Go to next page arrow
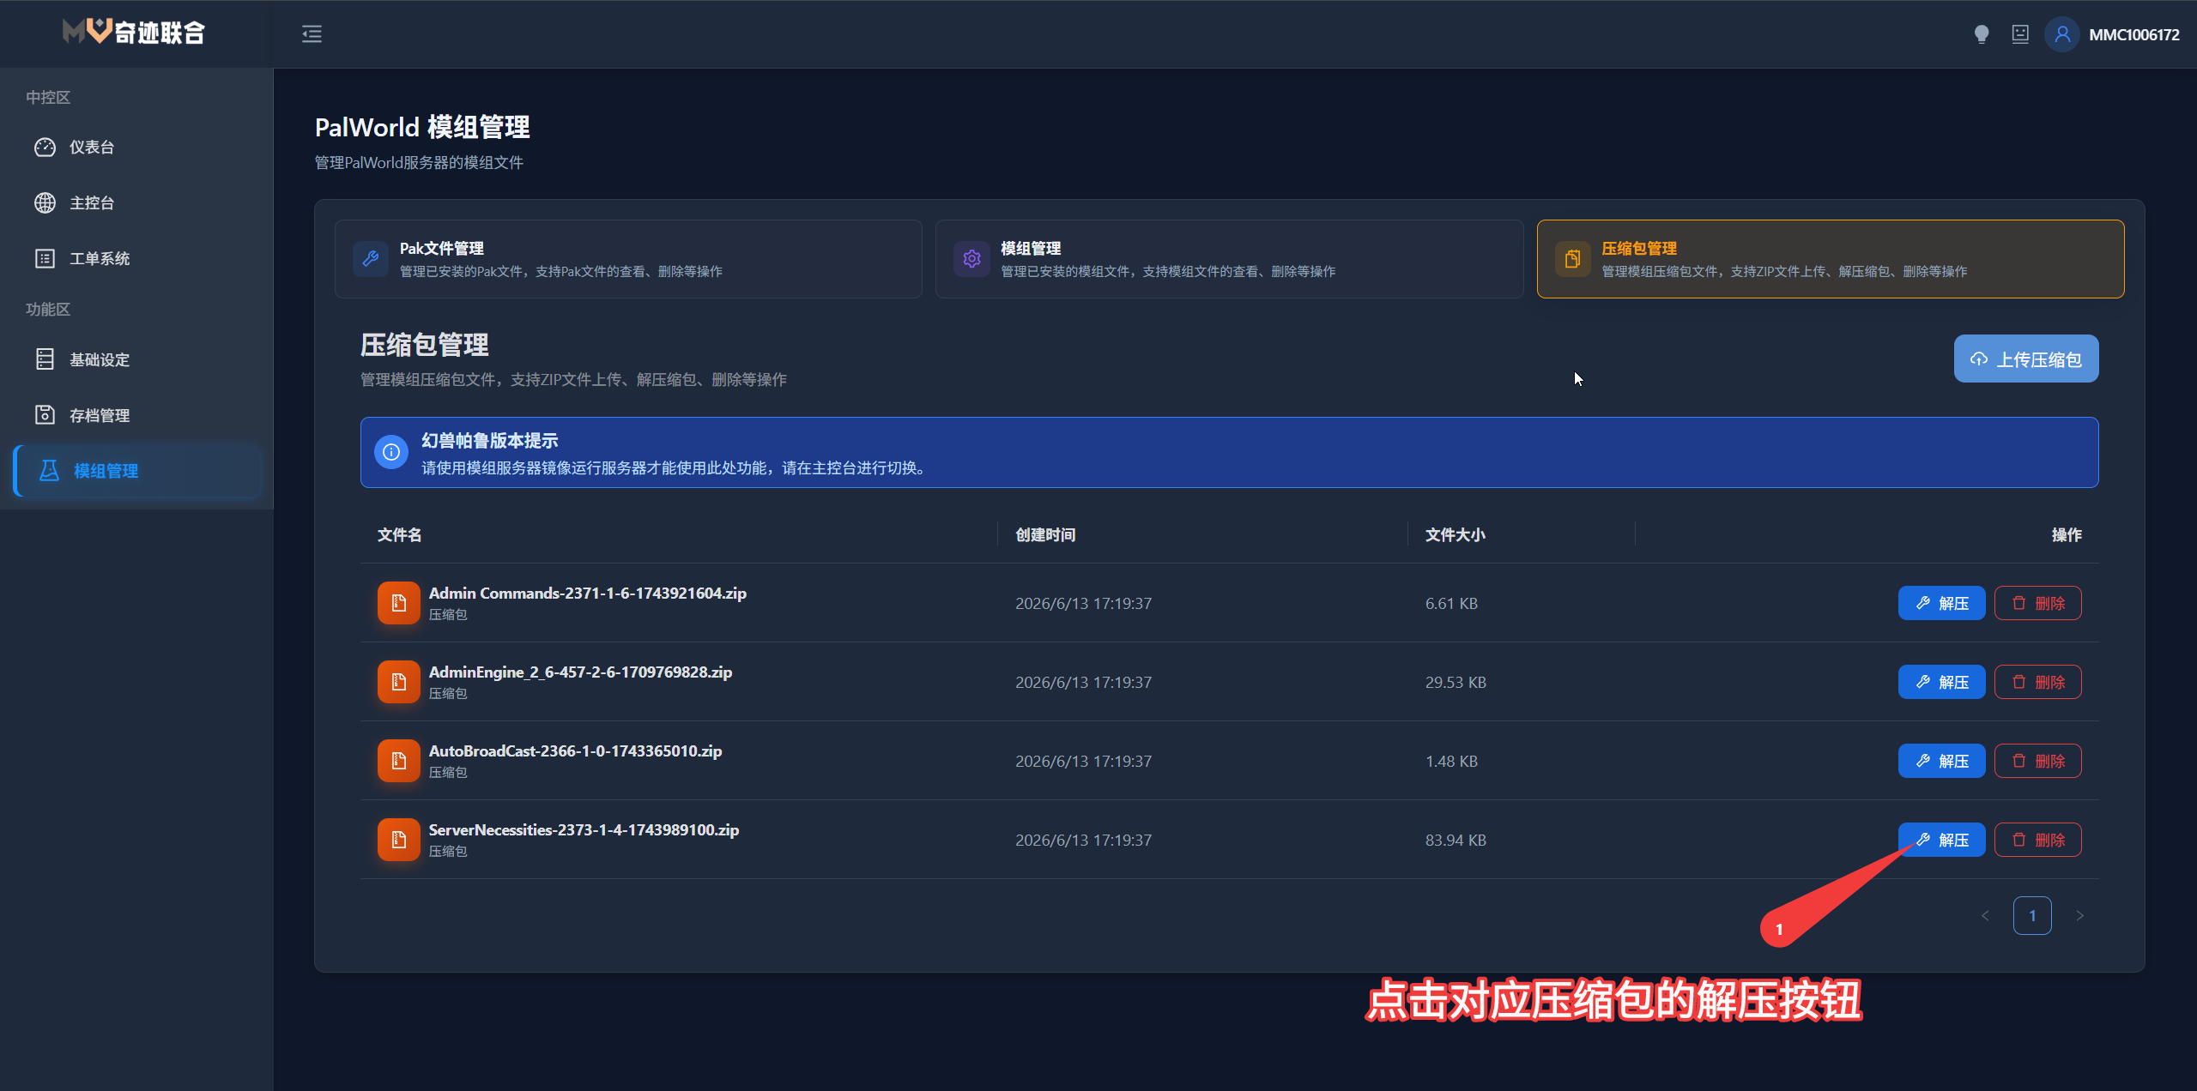 [x=2079, y=916]
